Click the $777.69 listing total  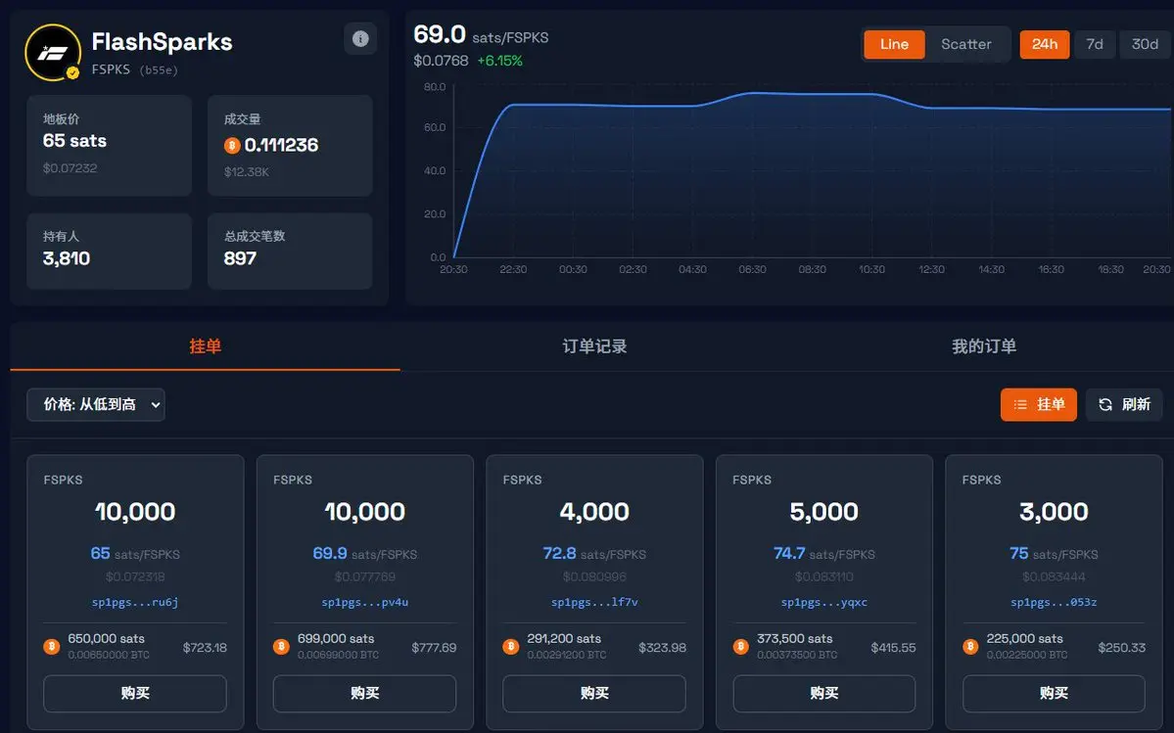[x=434, y=648]
